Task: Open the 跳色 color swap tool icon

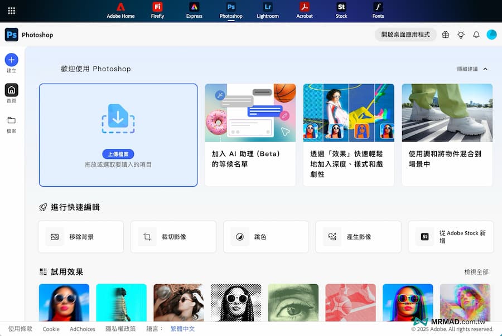Action: coord(239,236)
